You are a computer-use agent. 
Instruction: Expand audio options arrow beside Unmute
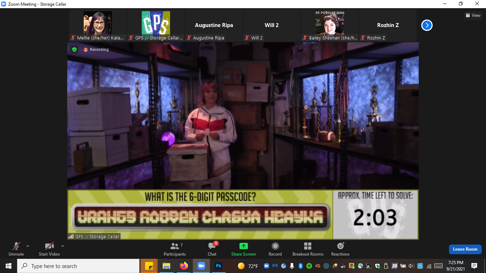coord(28,246)
